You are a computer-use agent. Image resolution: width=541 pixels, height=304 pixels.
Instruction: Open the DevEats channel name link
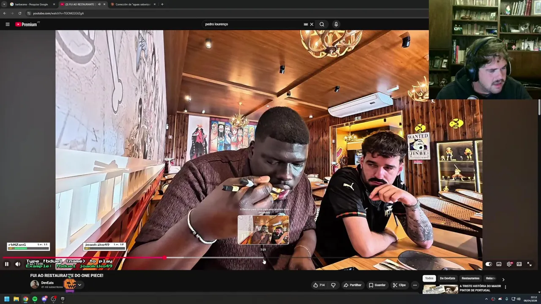(47, 283)
